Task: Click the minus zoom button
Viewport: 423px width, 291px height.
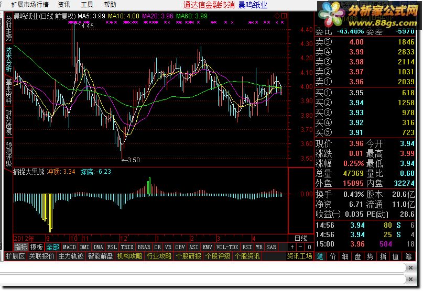Action: tap(301, 247)
